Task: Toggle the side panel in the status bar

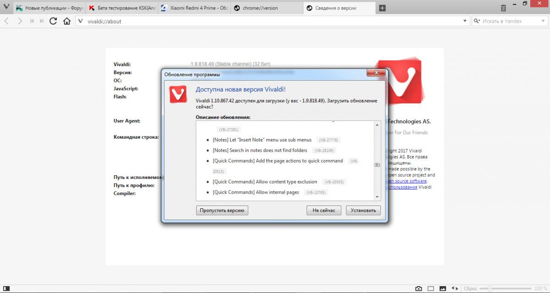Action: (x=6, y=288)
